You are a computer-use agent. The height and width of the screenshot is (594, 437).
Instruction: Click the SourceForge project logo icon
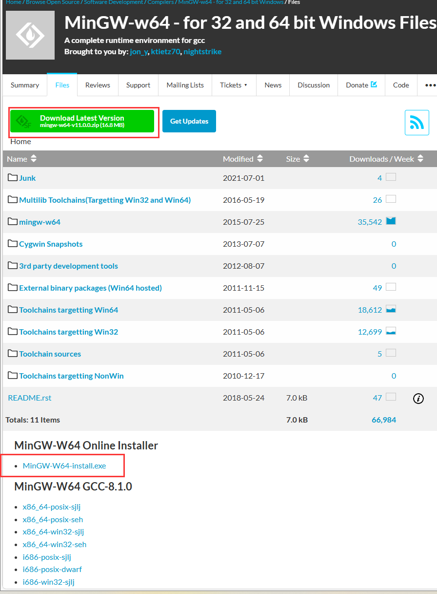coord(30,35)
